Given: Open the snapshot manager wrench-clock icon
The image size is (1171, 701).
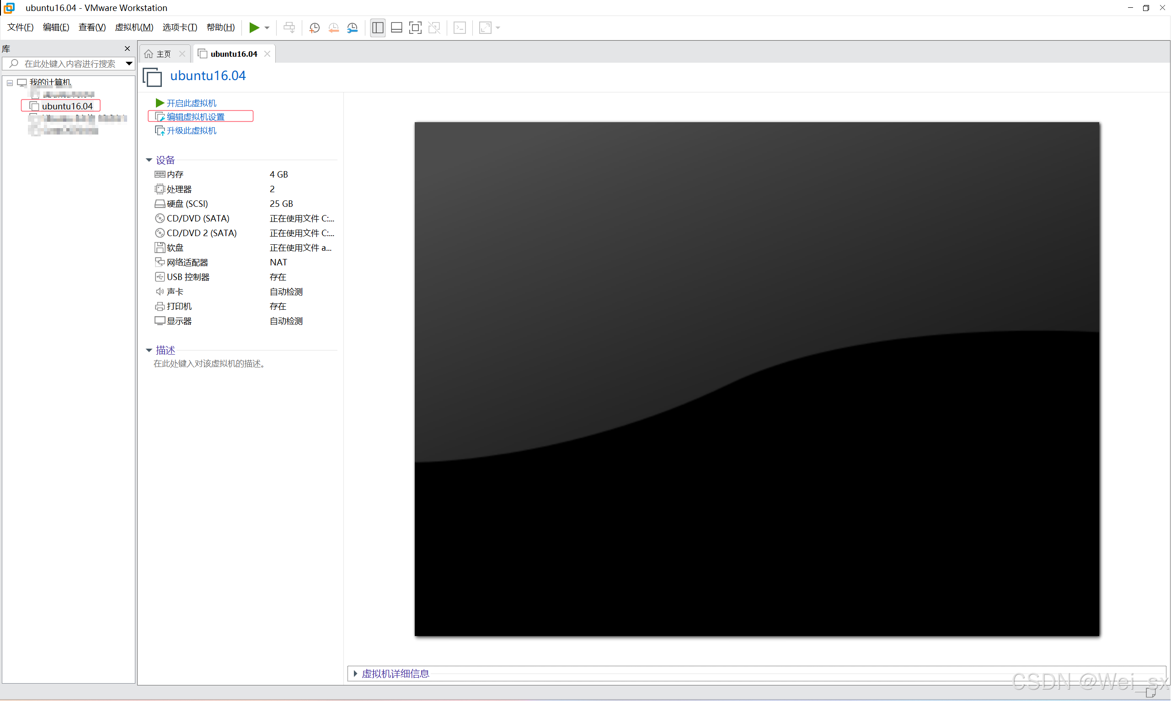Looking at the screenshot, I should point(353,27).
